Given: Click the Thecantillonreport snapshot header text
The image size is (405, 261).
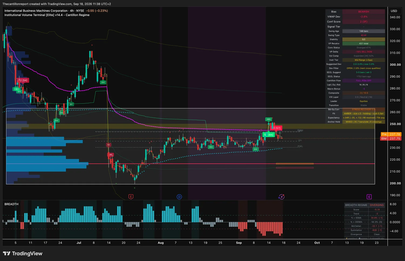Looking at the screenshot, I should (57, 4).
